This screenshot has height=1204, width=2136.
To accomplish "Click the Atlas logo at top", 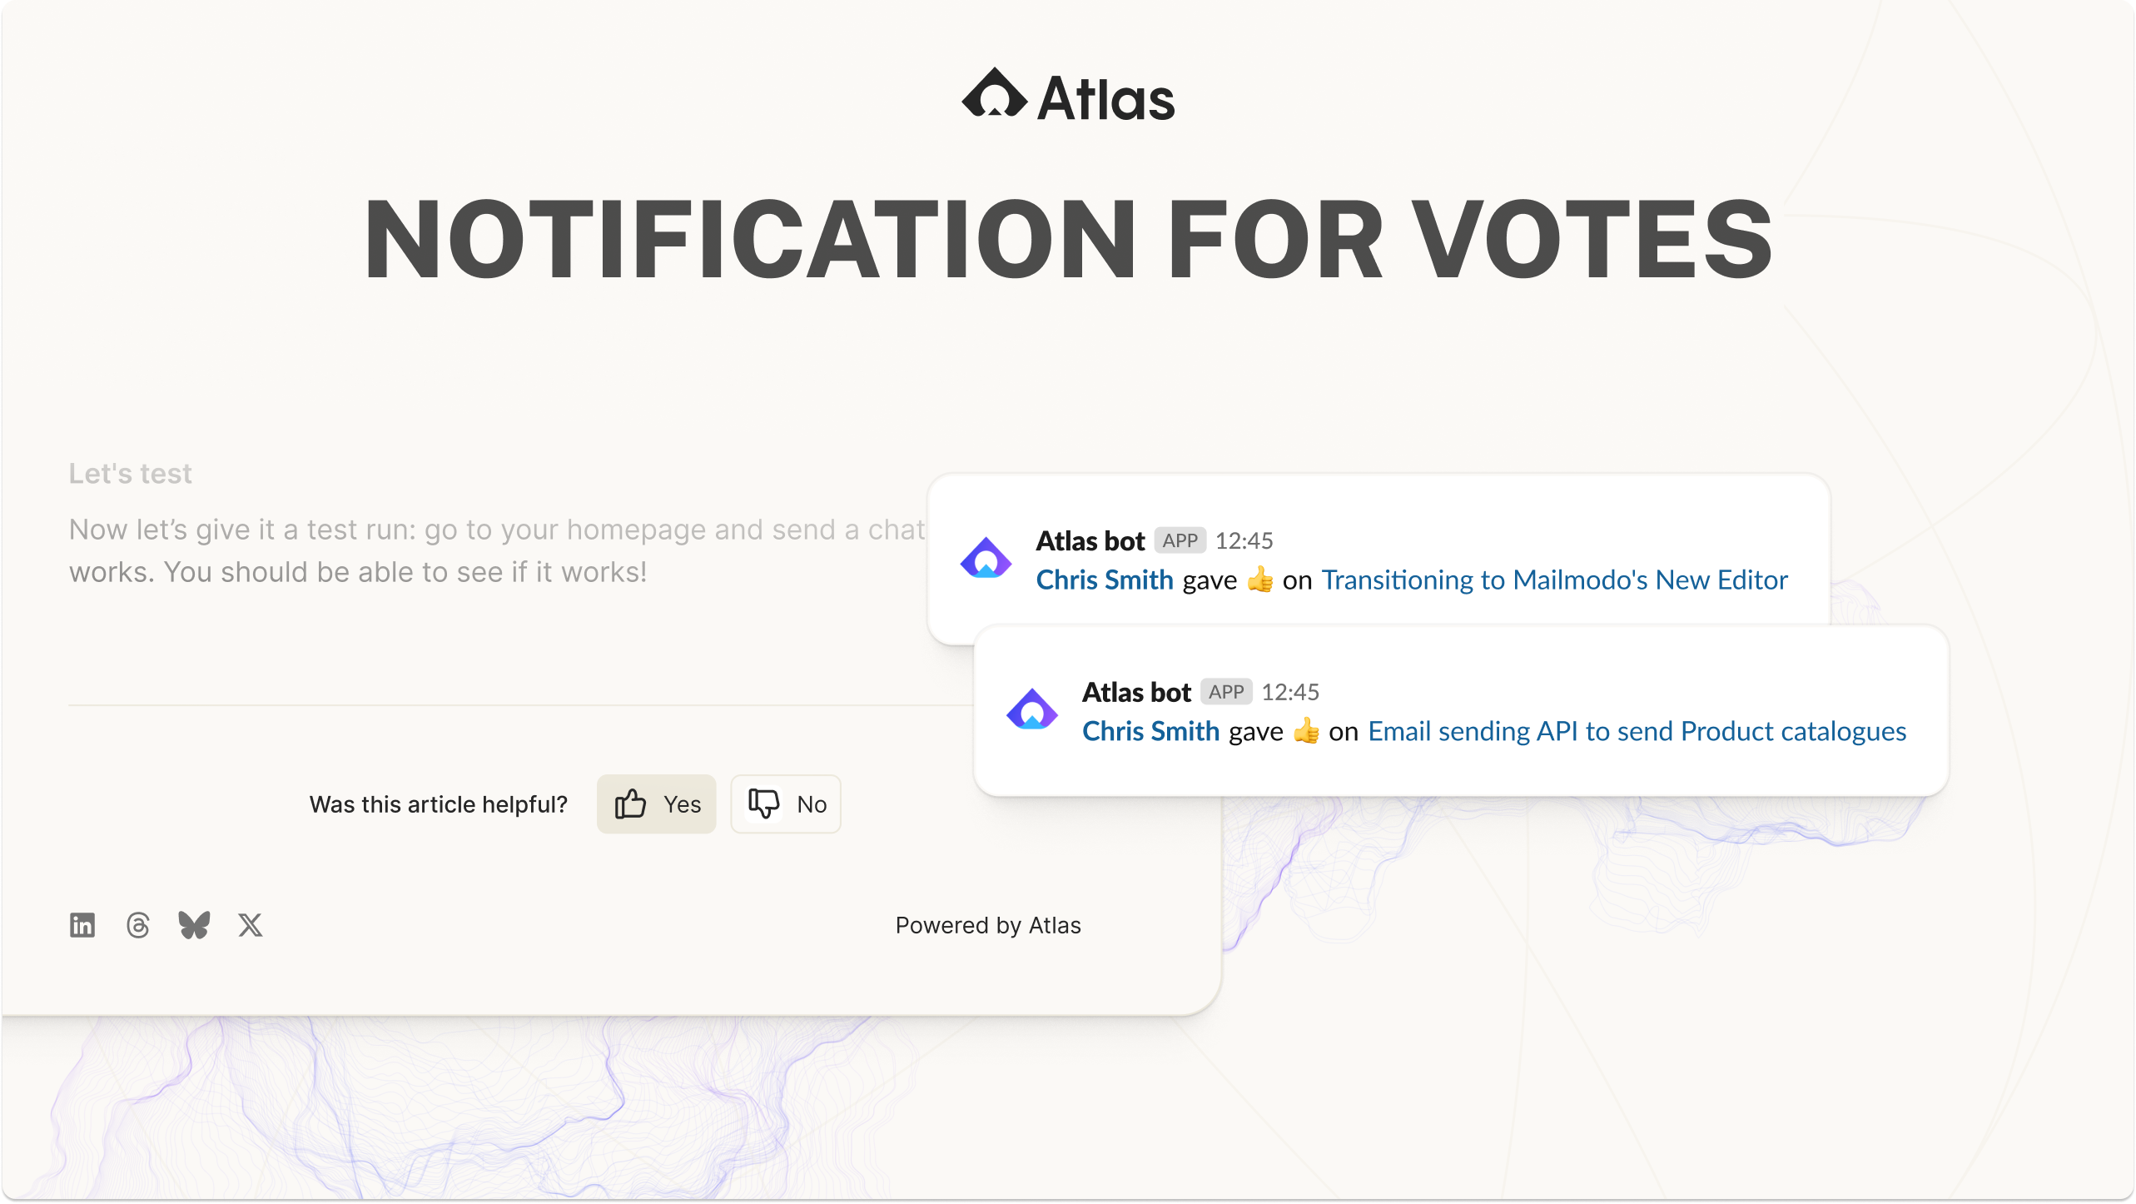I will 1068,96.
